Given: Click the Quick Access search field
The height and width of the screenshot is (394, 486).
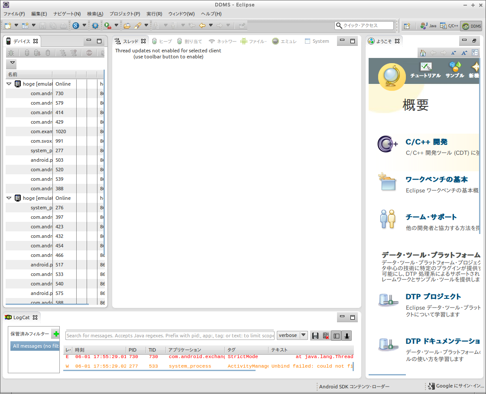Looking at the screenshot, I should [x=364, y=26].
